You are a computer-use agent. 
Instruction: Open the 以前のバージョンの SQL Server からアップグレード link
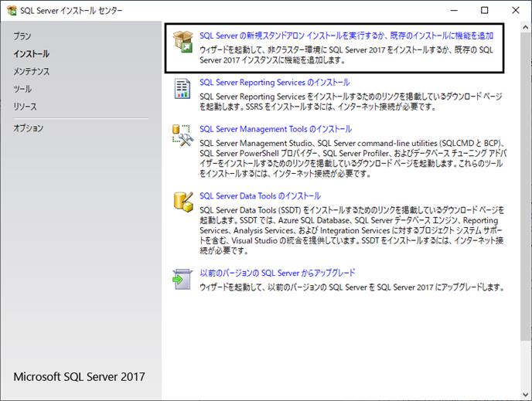(x=277, y=273)
